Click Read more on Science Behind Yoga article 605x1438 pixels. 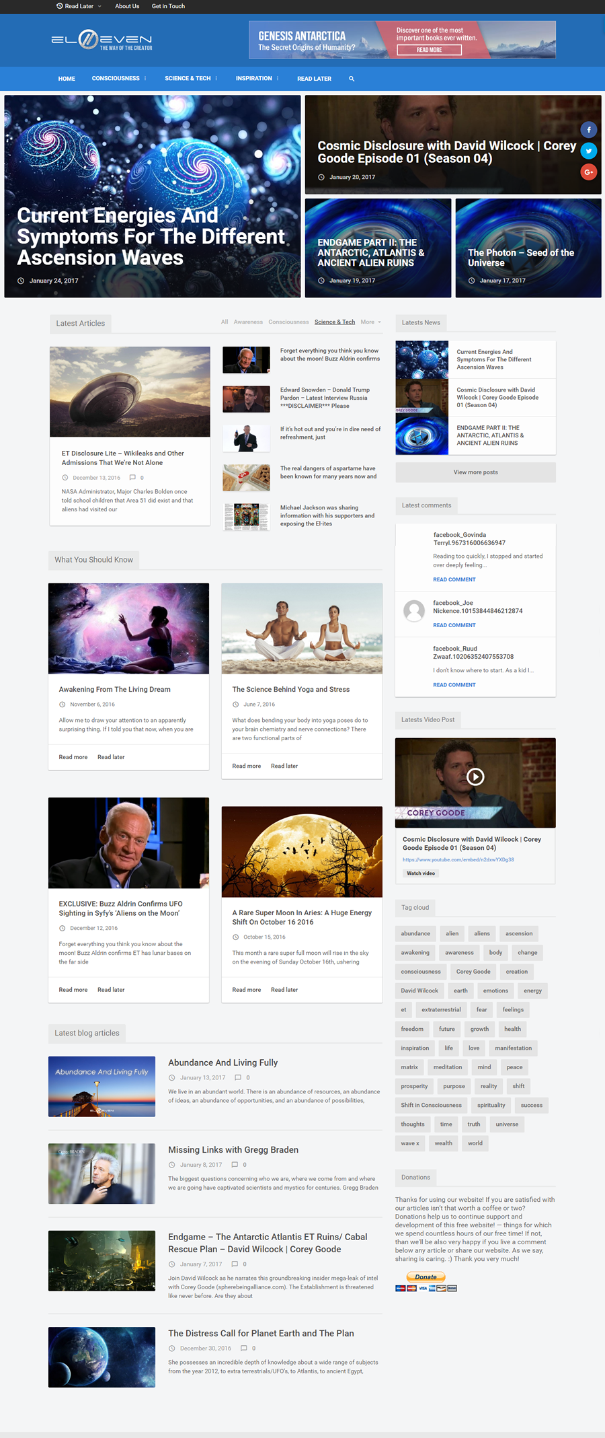tap(247, 766)
